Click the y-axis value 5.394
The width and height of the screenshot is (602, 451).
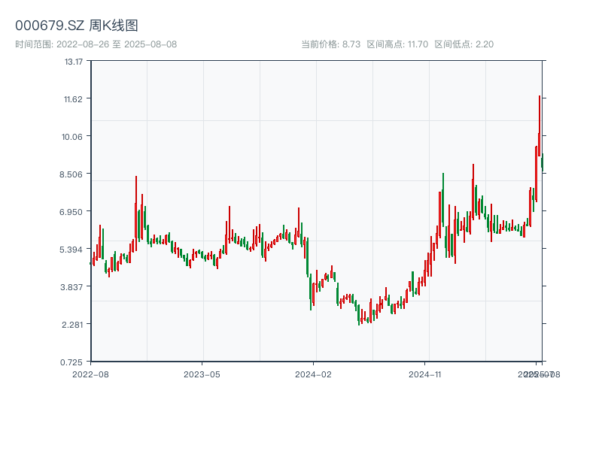pos(71,250)
